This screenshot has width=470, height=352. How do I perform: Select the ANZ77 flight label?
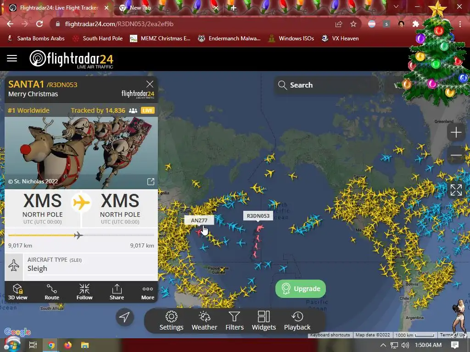tap(199, 220)
